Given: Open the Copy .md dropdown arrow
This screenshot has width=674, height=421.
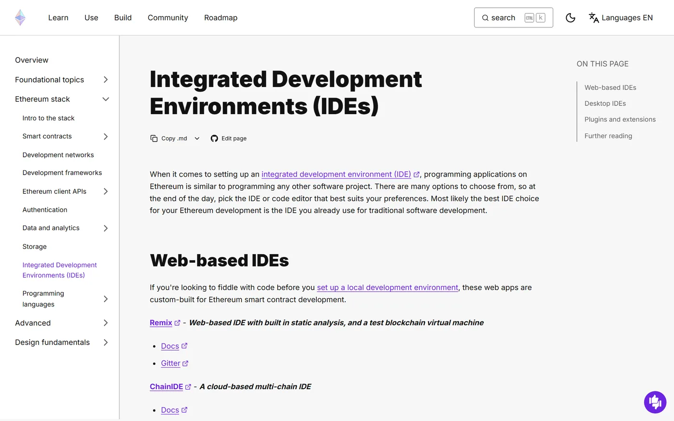Looking at the screenshot, I should tap(197, 139).
